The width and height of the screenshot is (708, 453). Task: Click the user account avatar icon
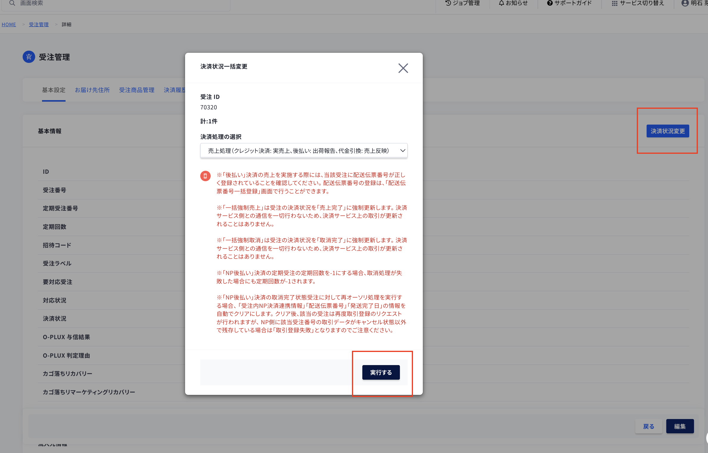pos(685,3)
